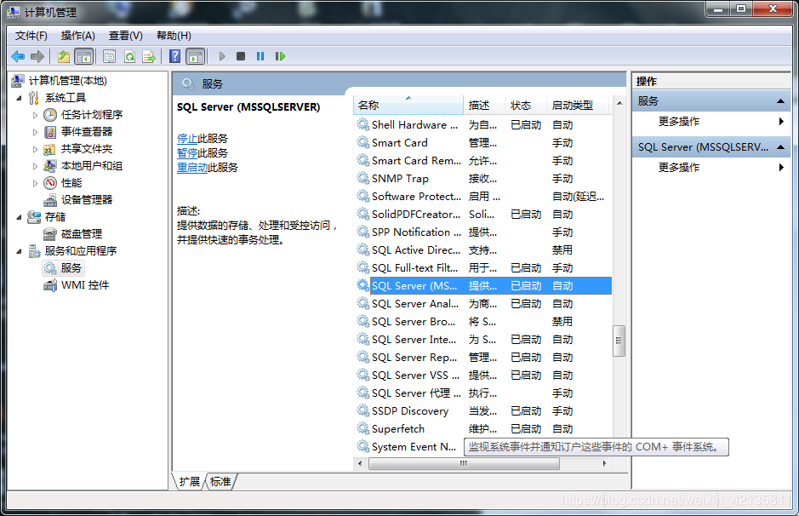The height and width of the screenshot is (516, 799).
Task: Expand the 任务计划程序 tree node
Action: 35,115
